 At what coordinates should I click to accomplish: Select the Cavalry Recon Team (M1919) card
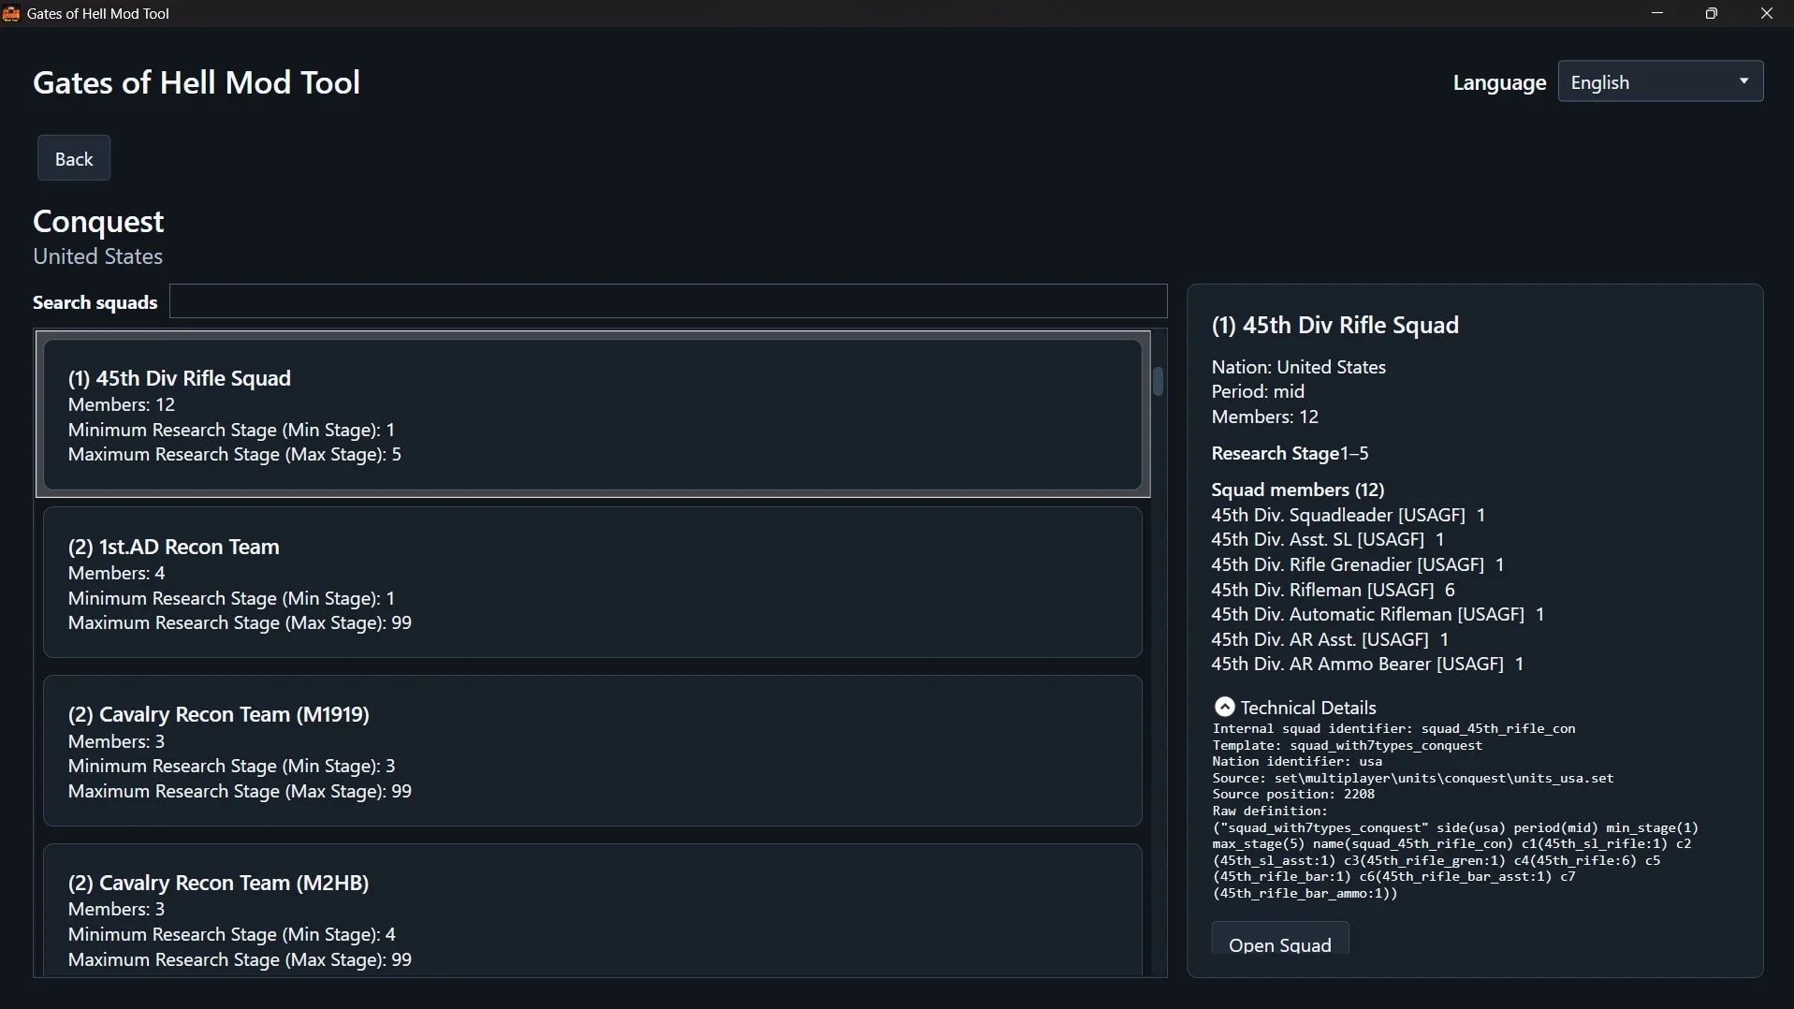(592, 751)
